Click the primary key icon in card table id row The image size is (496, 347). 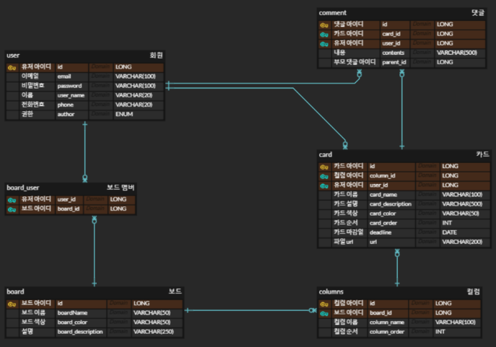pos(324,167)
